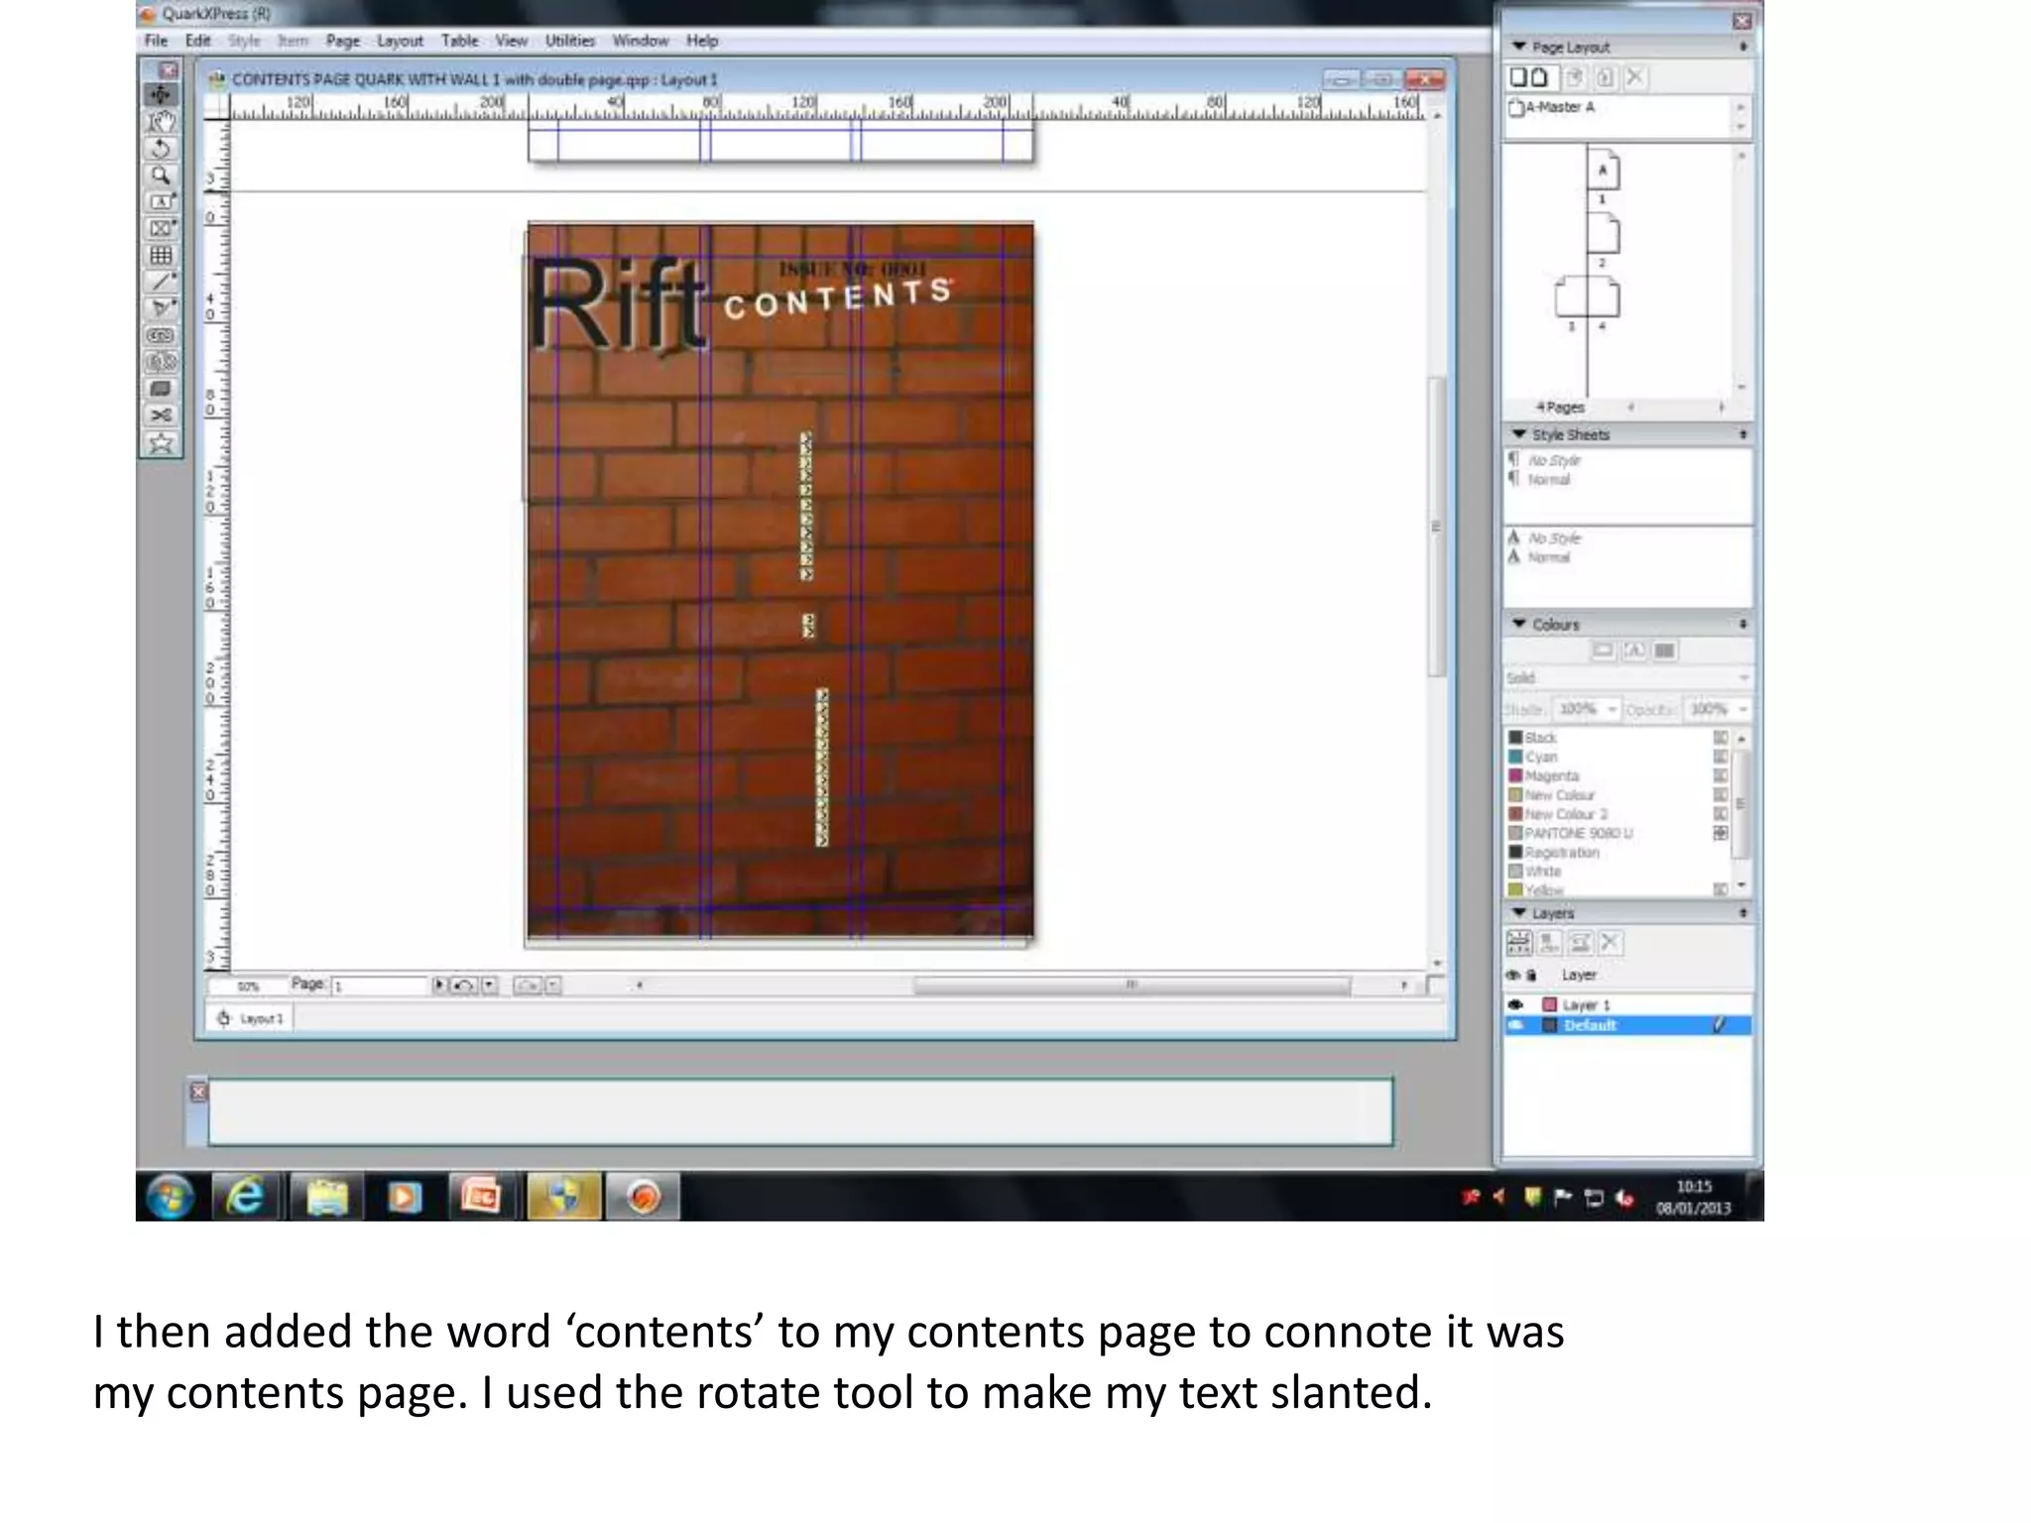
Task: Open the Page menu
Action: click(x=343, y=41)
